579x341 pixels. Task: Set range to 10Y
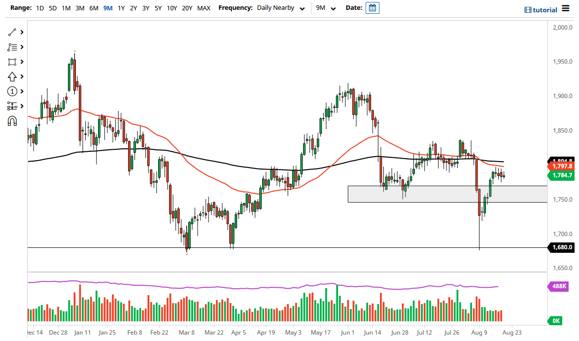(171, 8)
